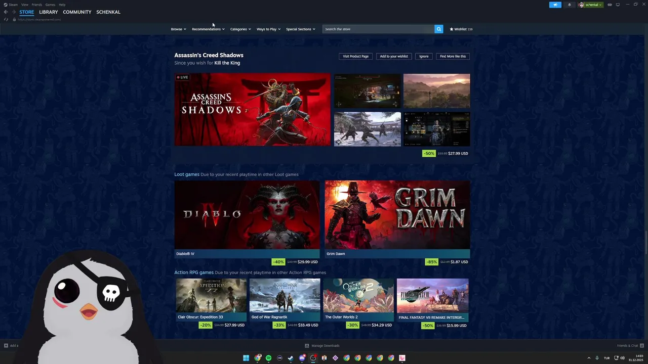Open Clair Obscur: Expedition 33 thumbnail

211,296
